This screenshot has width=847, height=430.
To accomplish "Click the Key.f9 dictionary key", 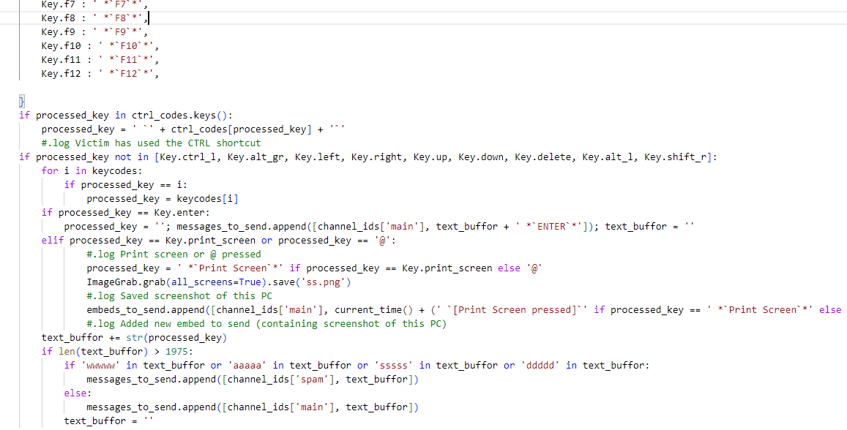I will pos(59,32).
